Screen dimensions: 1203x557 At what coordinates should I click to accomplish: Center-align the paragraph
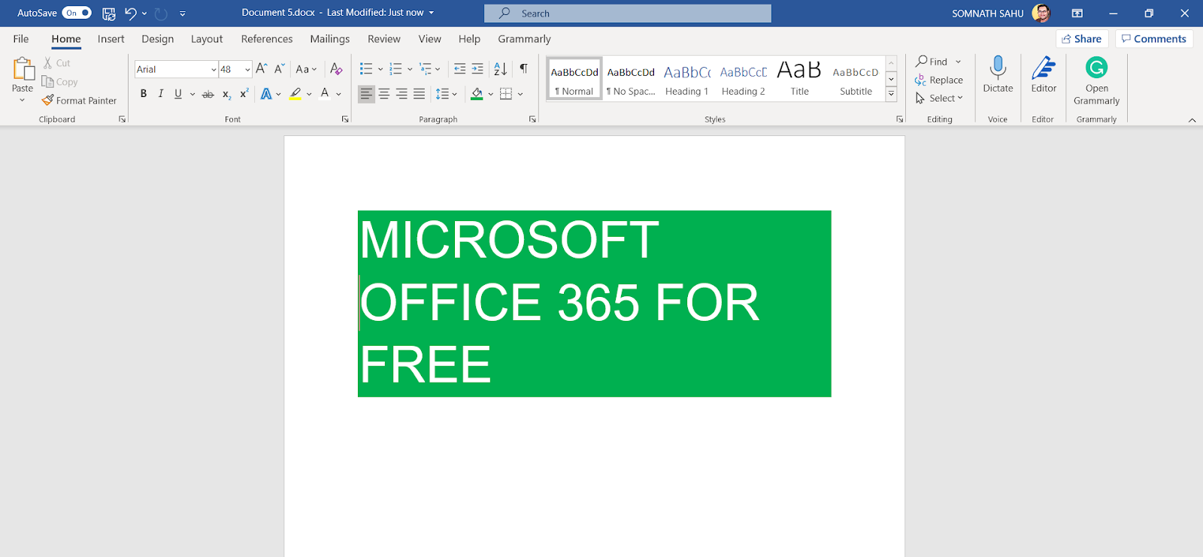pyautogui.click(x=384, y=94)
